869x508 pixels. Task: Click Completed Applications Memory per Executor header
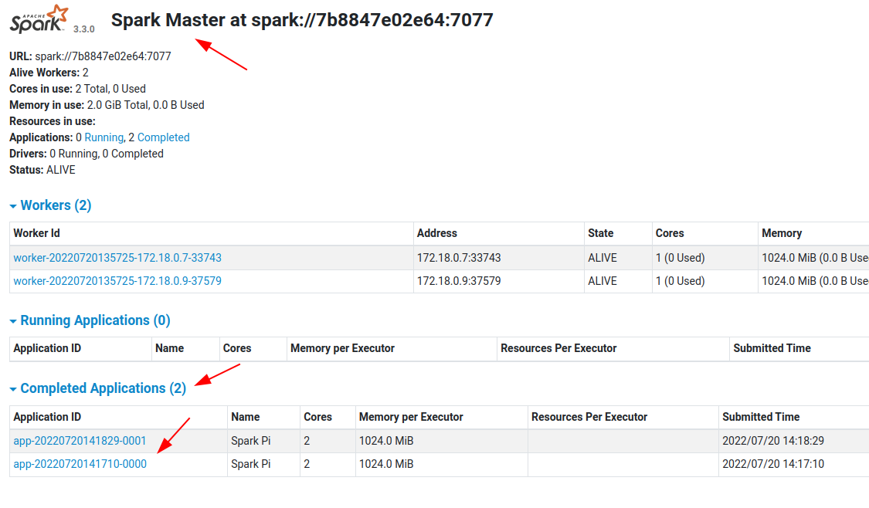coord(411,417)
